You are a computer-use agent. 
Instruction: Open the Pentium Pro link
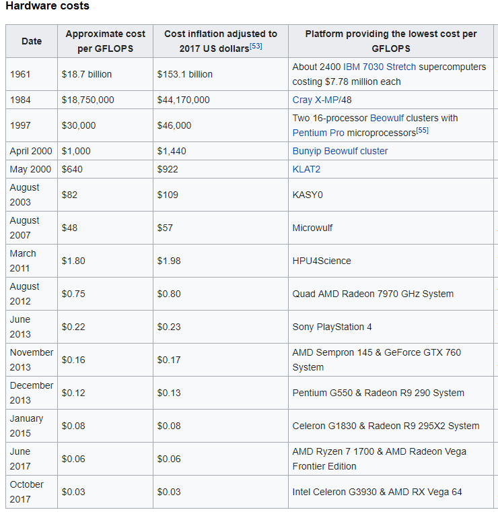[x=318, y=133]
